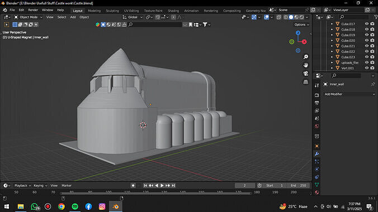Switch to the Sculpting workspace tab
Screen dimensions: 378x212
(112, 11)
